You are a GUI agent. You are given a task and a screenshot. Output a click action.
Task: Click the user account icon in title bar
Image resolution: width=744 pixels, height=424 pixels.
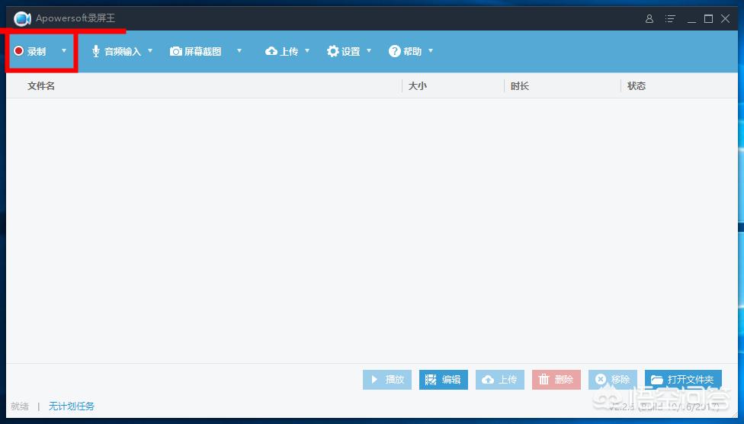point(649,18)
